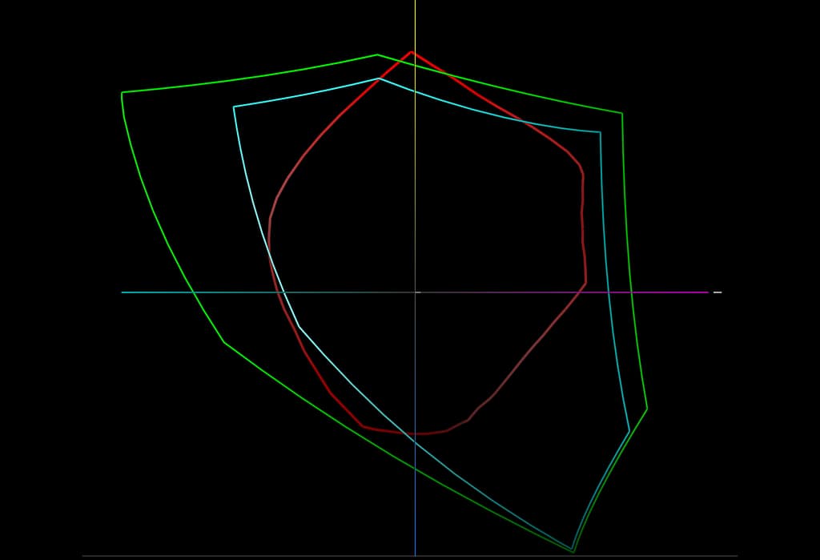Click the red curve's top peak
This screenshot has width=820, height=560.
click(x=412, y=52)
